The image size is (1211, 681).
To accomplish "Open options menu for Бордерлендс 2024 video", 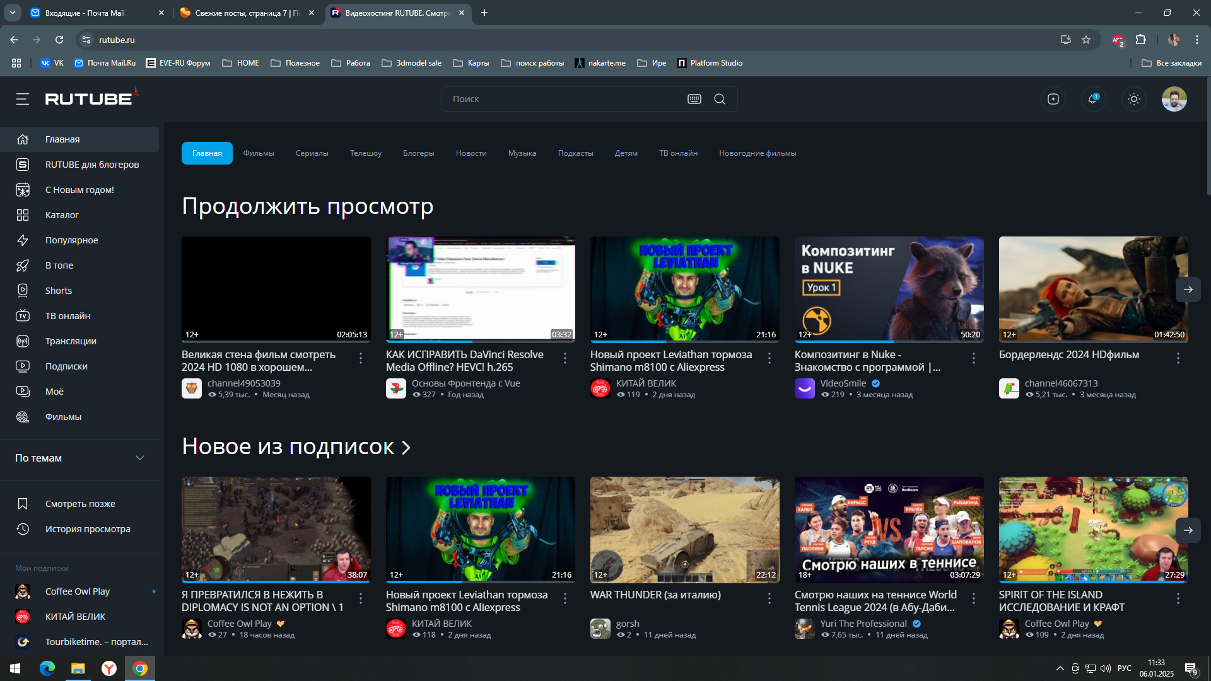I will tap(1178, 358).
